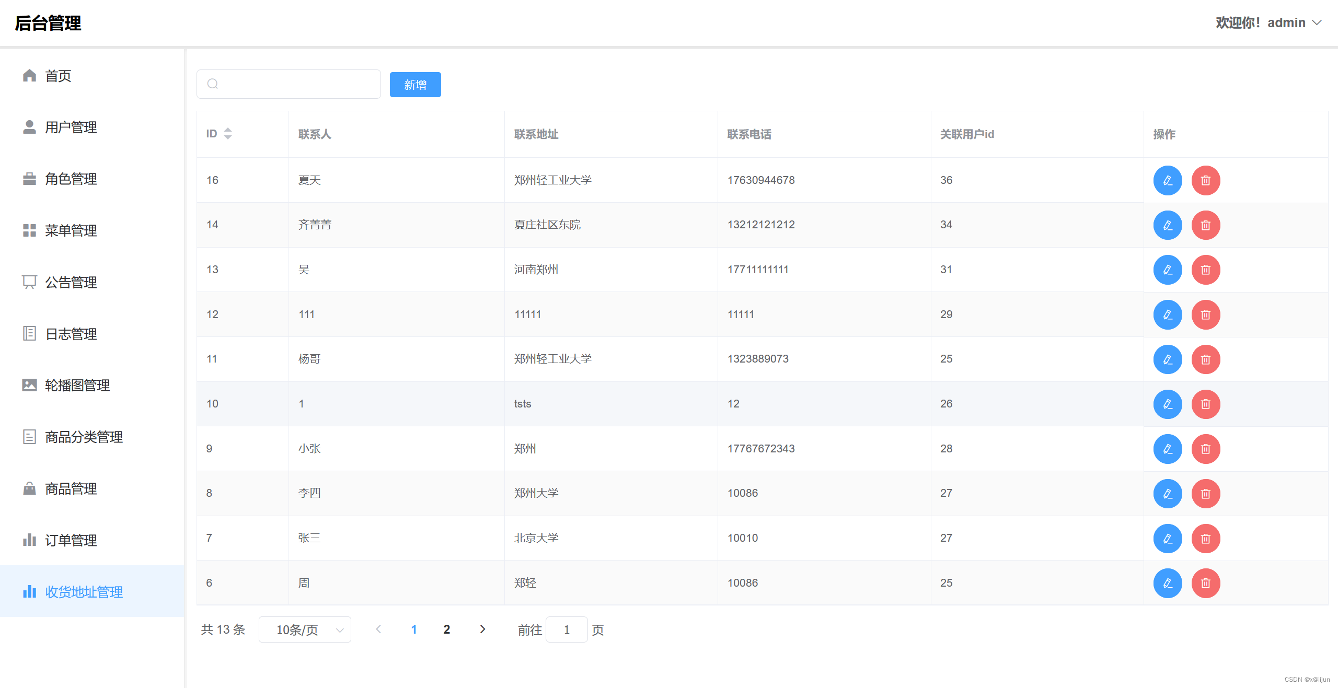Screen dimensions: 1338x688
Task: Click the 前往 page jump input
Action: (x=567, y=629)
